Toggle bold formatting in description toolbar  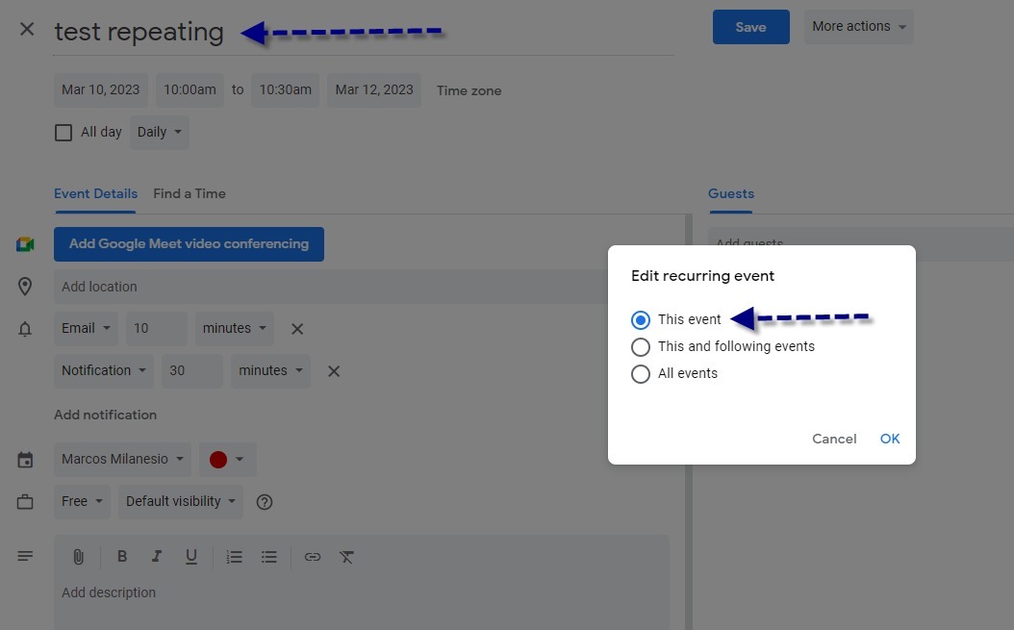pyautogui.click(x=122, y=557)
